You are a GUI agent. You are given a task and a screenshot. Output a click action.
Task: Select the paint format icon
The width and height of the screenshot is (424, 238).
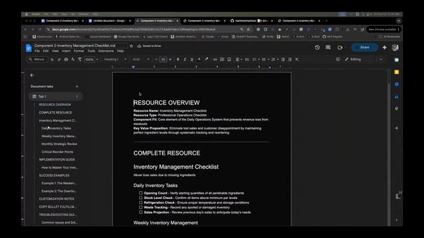point(79,59)
